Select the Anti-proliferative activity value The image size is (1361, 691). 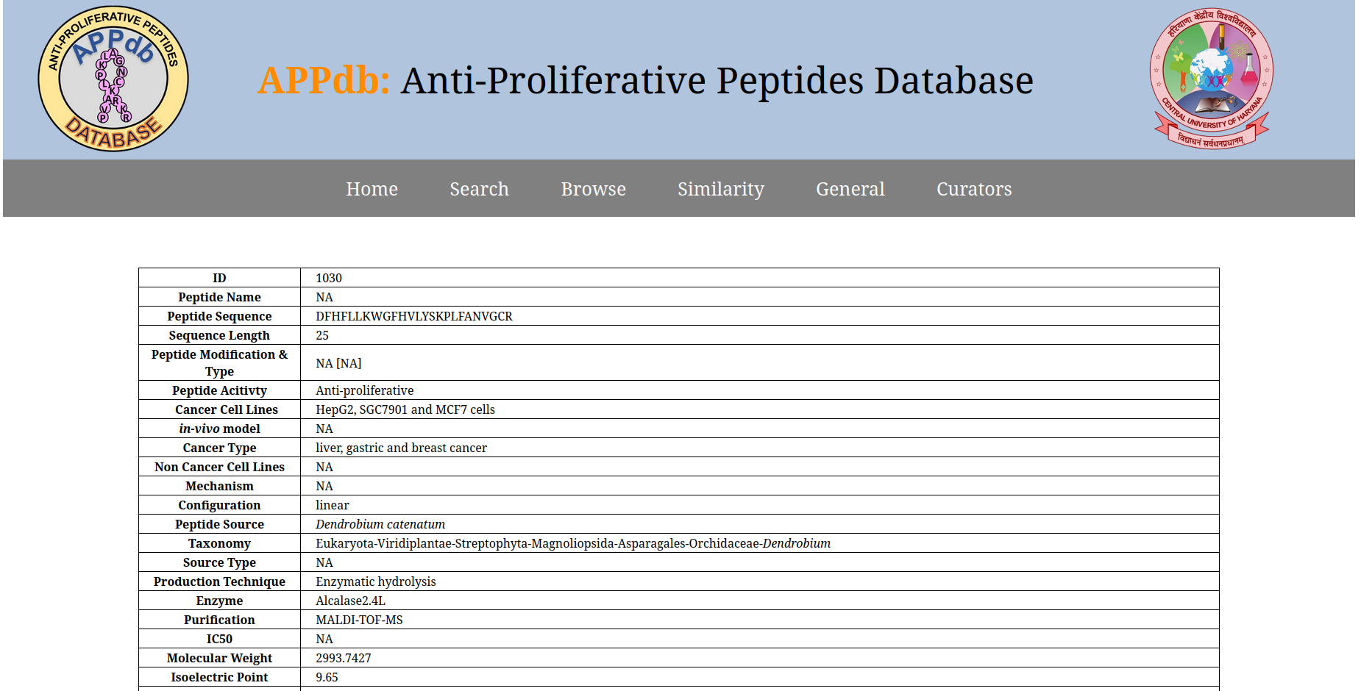(x=365, y=390)
